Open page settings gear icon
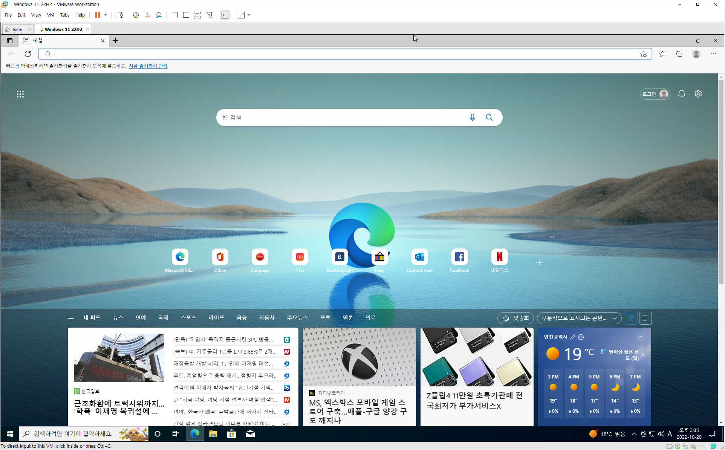 pyautogui.click(x=698, y=94)
